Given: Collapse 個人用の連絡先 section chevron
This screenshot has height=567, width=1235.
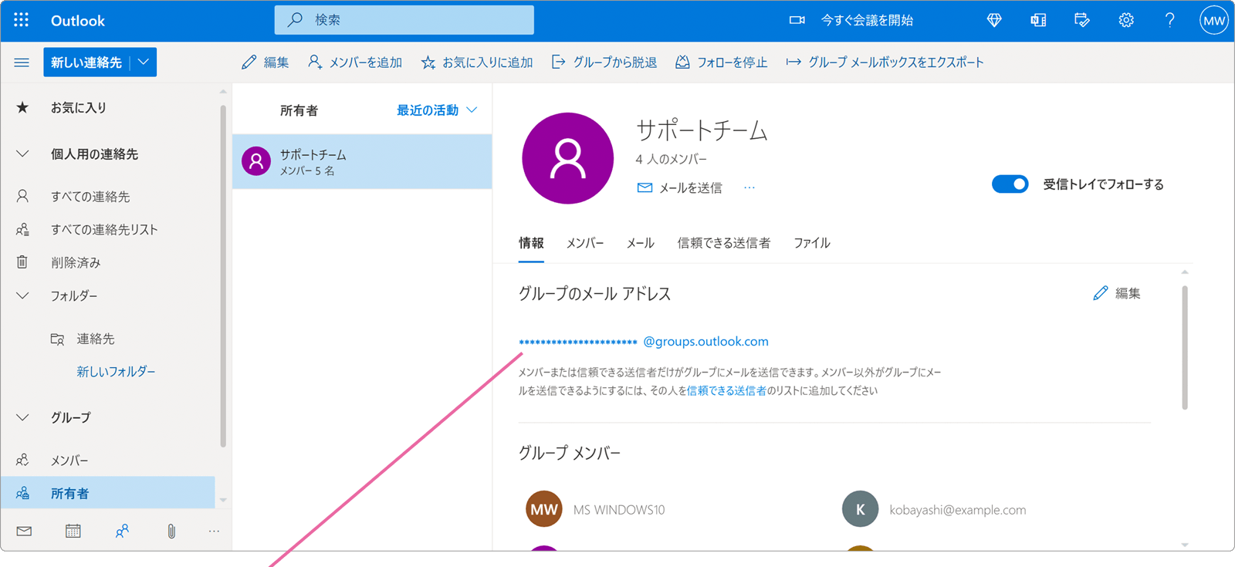Looking at the screenshot, I should click(x=22, y=154).
